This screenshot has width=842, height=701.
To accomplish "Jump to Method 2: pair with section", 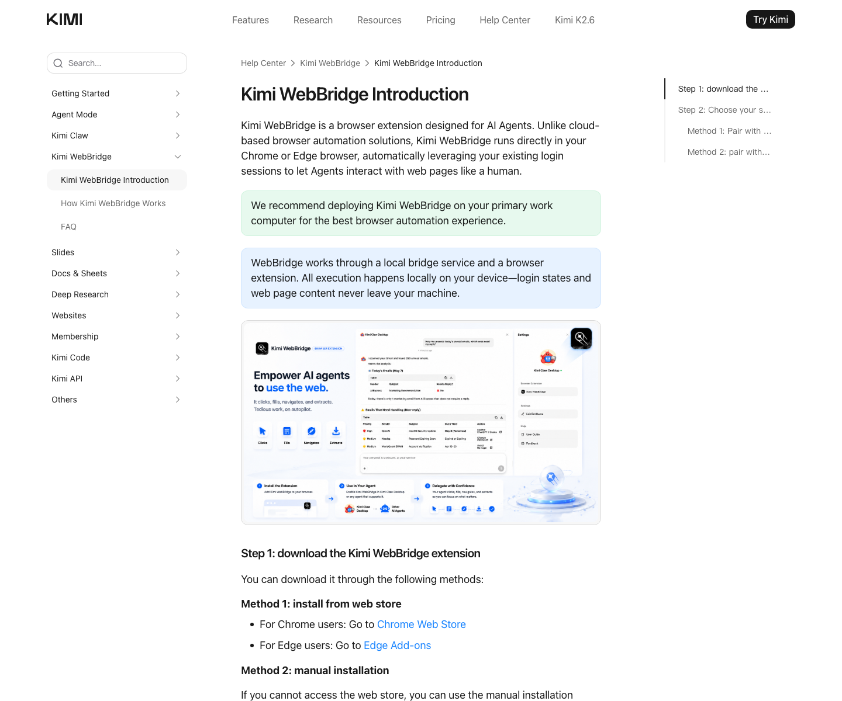I will click(729, 152).
